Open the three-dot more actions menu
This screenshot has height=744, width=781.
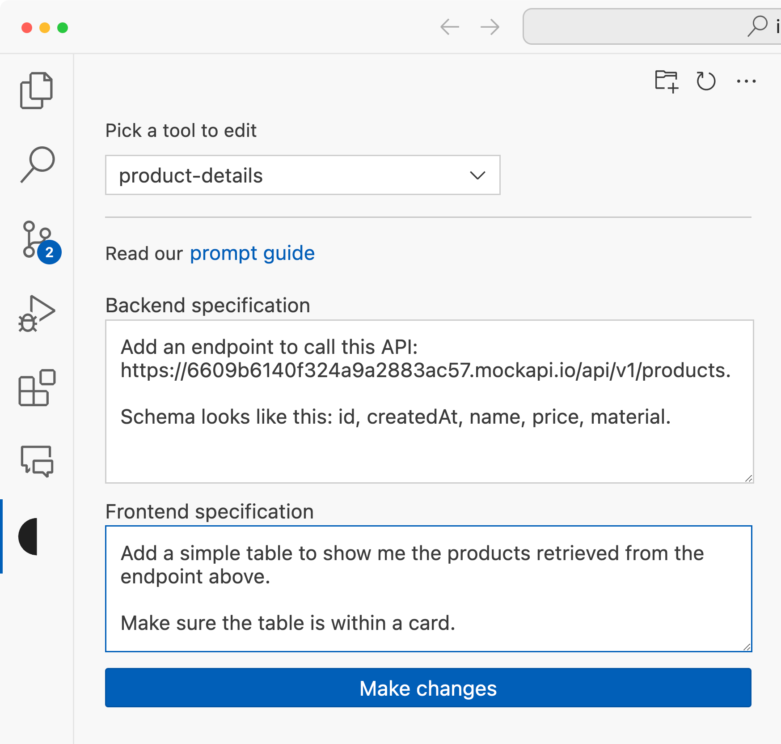[x=746, y=81]
